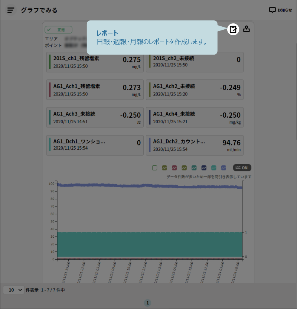The height and width of the screenshot is (309, 297).
Task: Go to page 1 in pagination
Action: coord(147,303)
